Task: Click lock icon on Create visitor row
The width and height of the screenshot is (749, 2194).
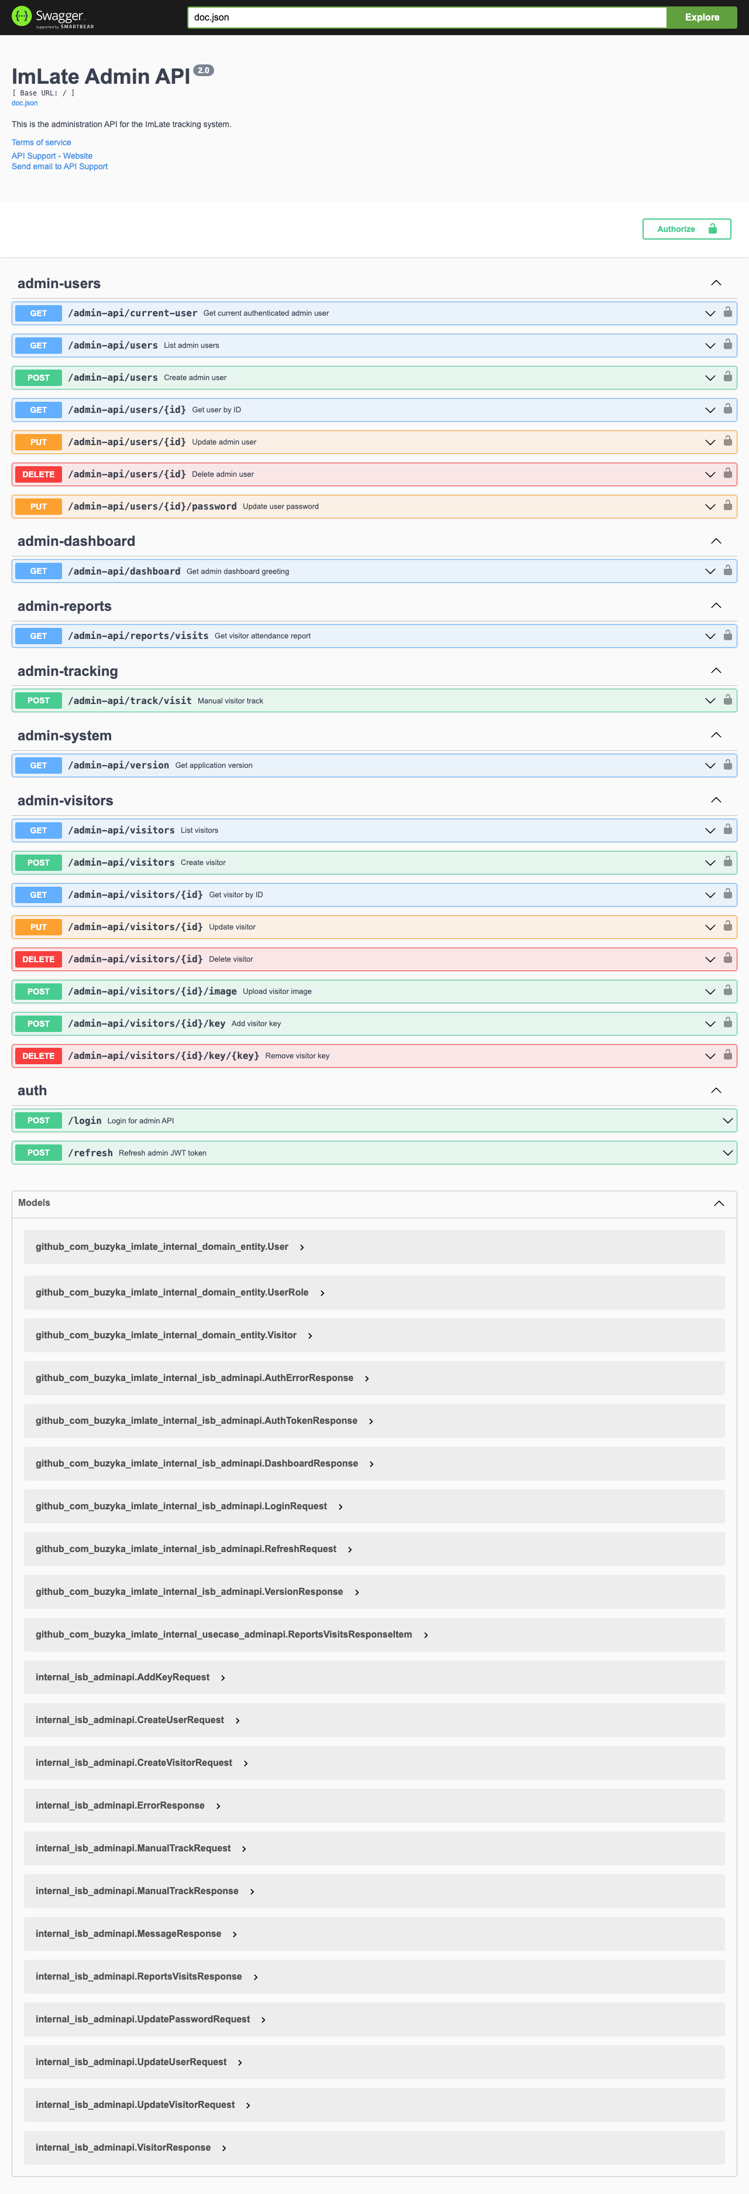Action: click(x=728, y=862)
